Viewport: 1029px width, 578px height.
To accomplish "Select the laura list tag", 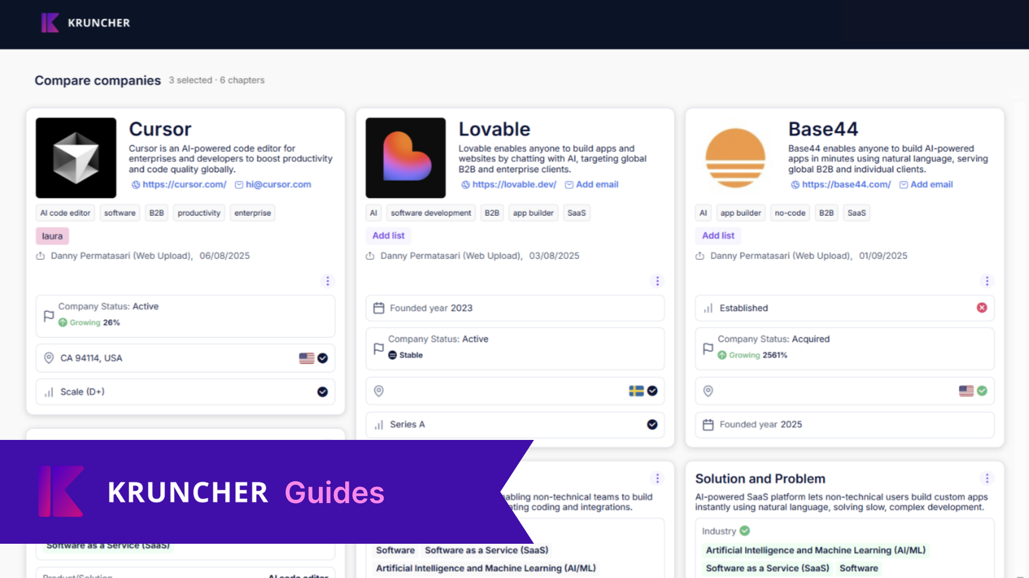I will tap(52, 236).
